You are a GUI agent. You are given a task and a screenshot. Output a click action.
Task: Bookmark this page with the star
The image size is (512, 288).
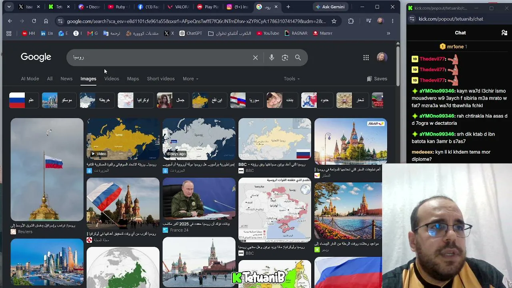334,21
